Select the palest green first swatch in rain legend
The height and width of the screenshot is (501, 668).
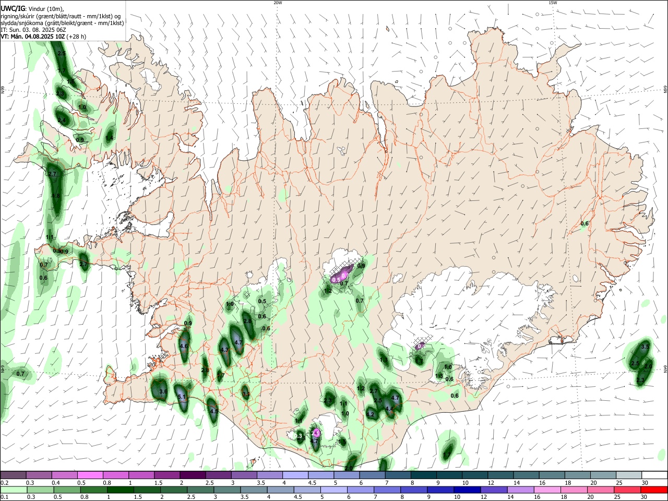coord(13,490)
